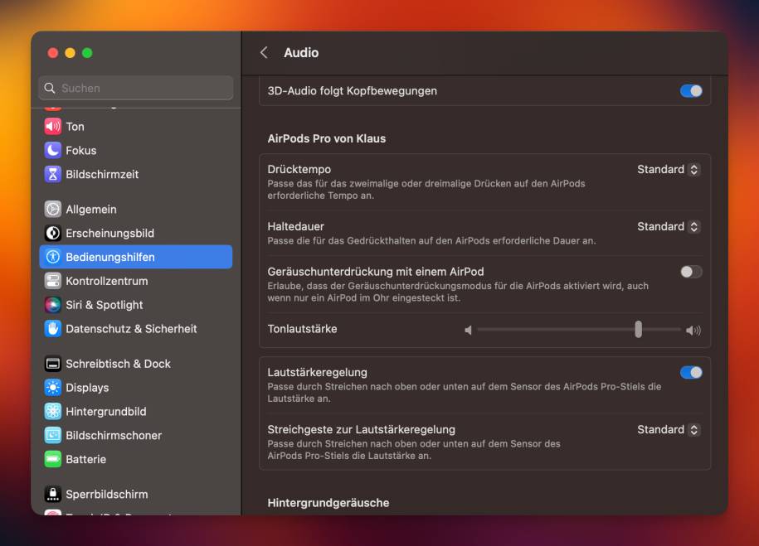The image size is (759, 546).
Task: Click the search magnifier icon
Action: [50, 88]
